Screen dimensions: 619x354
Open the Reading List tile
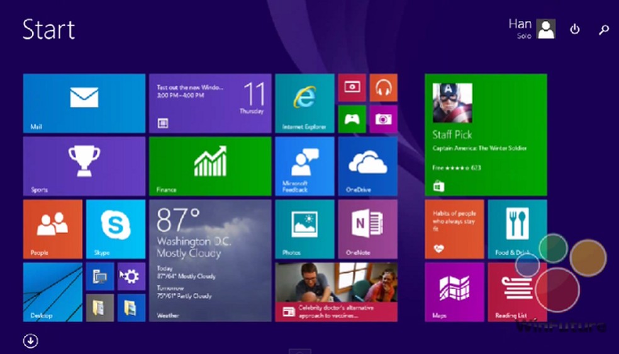518,292
